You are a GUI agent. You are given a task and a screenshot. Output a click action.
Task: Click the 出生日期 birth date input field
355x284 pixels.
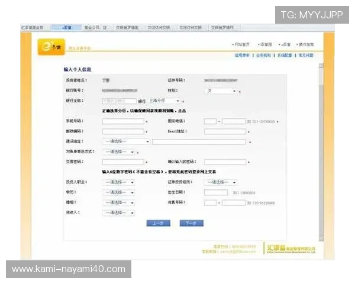(x=216, y=192)
